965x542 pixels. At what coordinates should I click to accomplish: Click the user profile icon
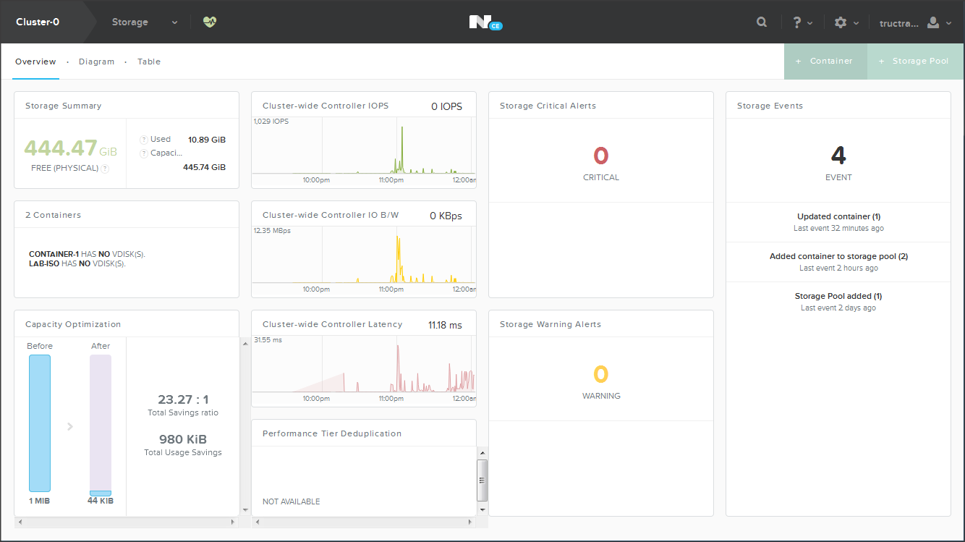[933, 22]
